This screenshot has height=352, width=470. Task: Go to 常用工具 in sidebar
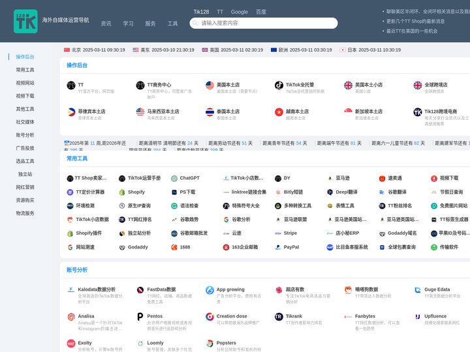click(x=25, y=70)
